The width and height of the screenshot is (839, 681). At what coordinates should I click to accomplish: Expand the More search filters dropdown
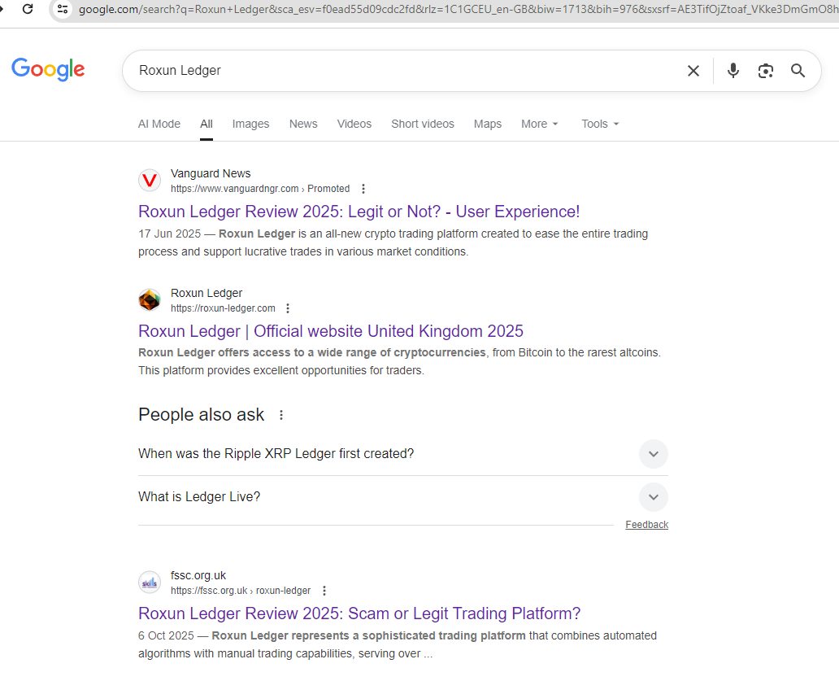(540, 124)
